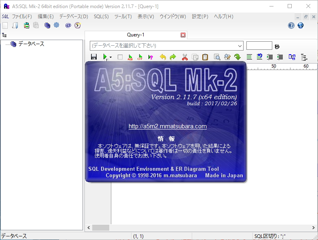
Task: Click the tree view icon above database panel
Action: [x=4, y=35]
